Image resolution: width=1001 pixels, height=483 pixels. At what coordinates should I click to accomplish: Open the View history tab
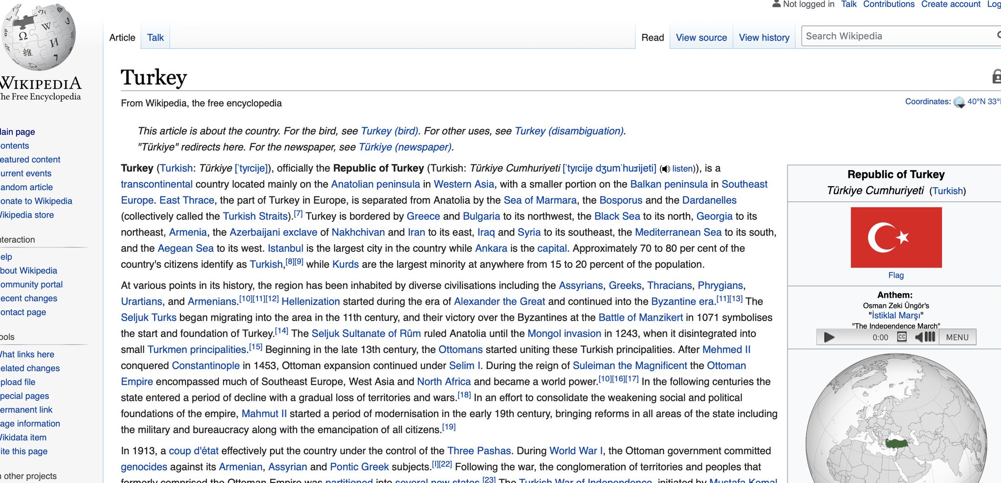(764, 38)
